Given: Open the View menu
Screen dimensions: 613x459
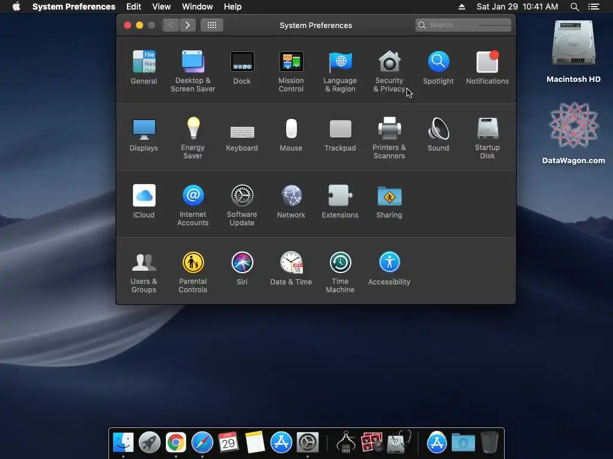Looking at the screenshot, I should coord(162,7).
